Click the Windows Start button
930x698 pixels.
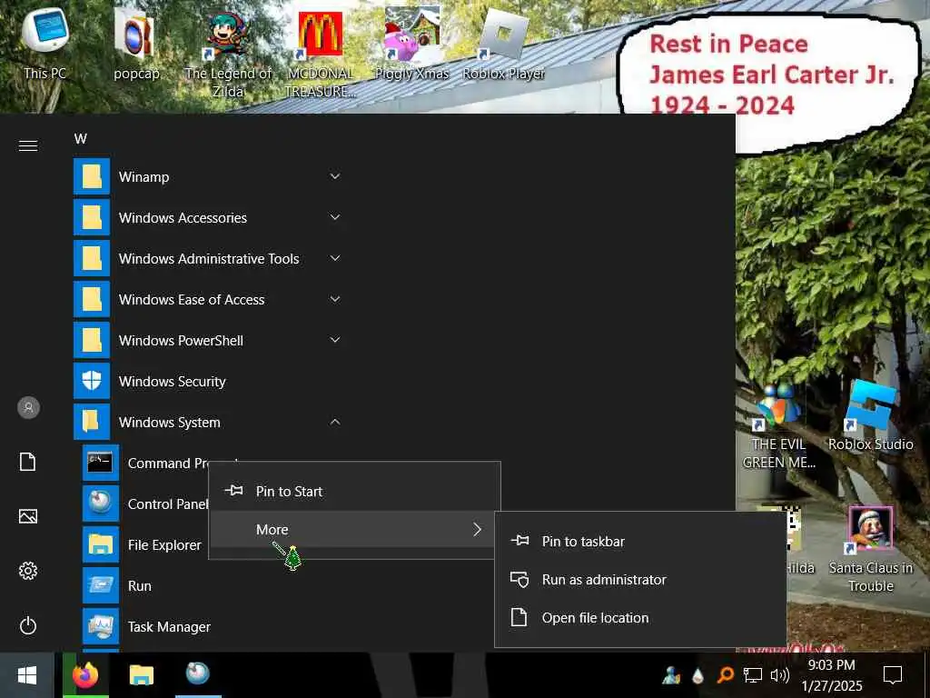tap(27, 675)
